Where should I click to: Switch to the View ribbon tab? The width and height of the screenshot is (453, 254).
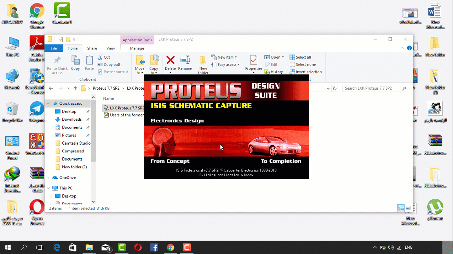[x=111, y=48]
